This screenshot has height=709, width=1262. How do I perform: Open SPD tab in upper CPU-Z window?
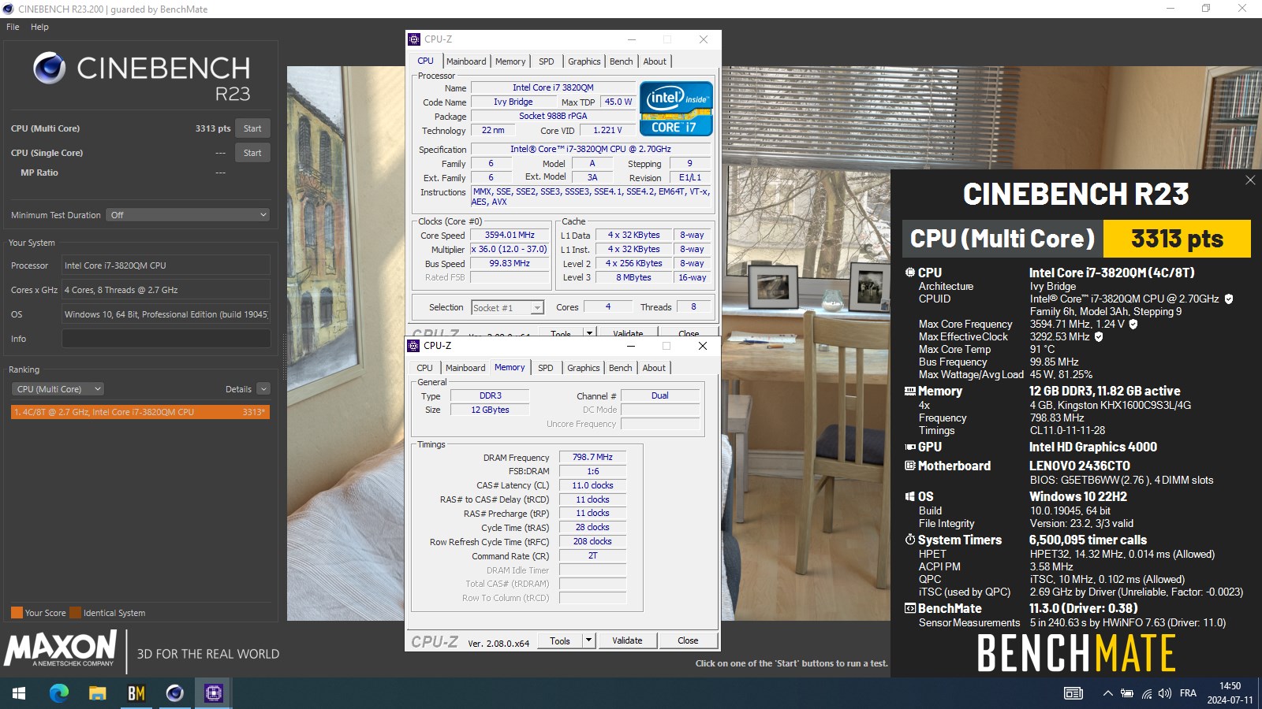(x=547, y=61)
